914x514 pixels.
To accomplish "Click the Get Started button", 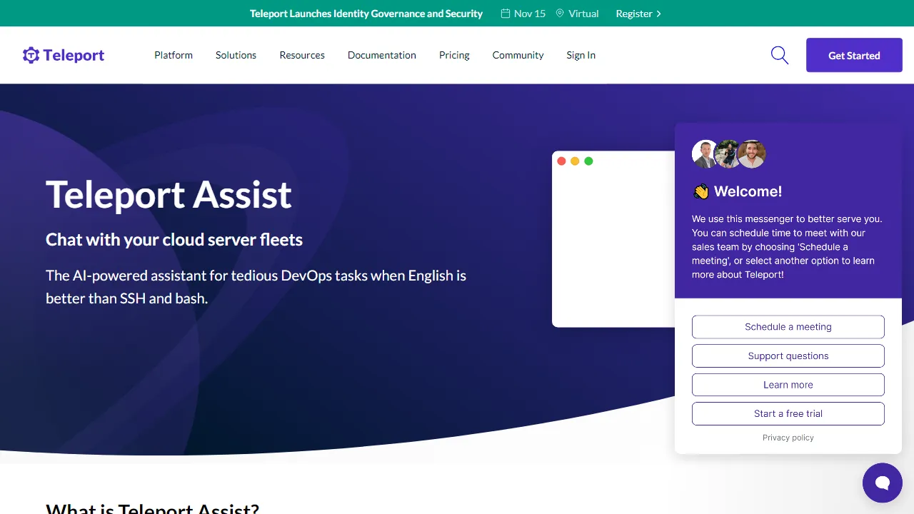I will click(x=854, y=55).
